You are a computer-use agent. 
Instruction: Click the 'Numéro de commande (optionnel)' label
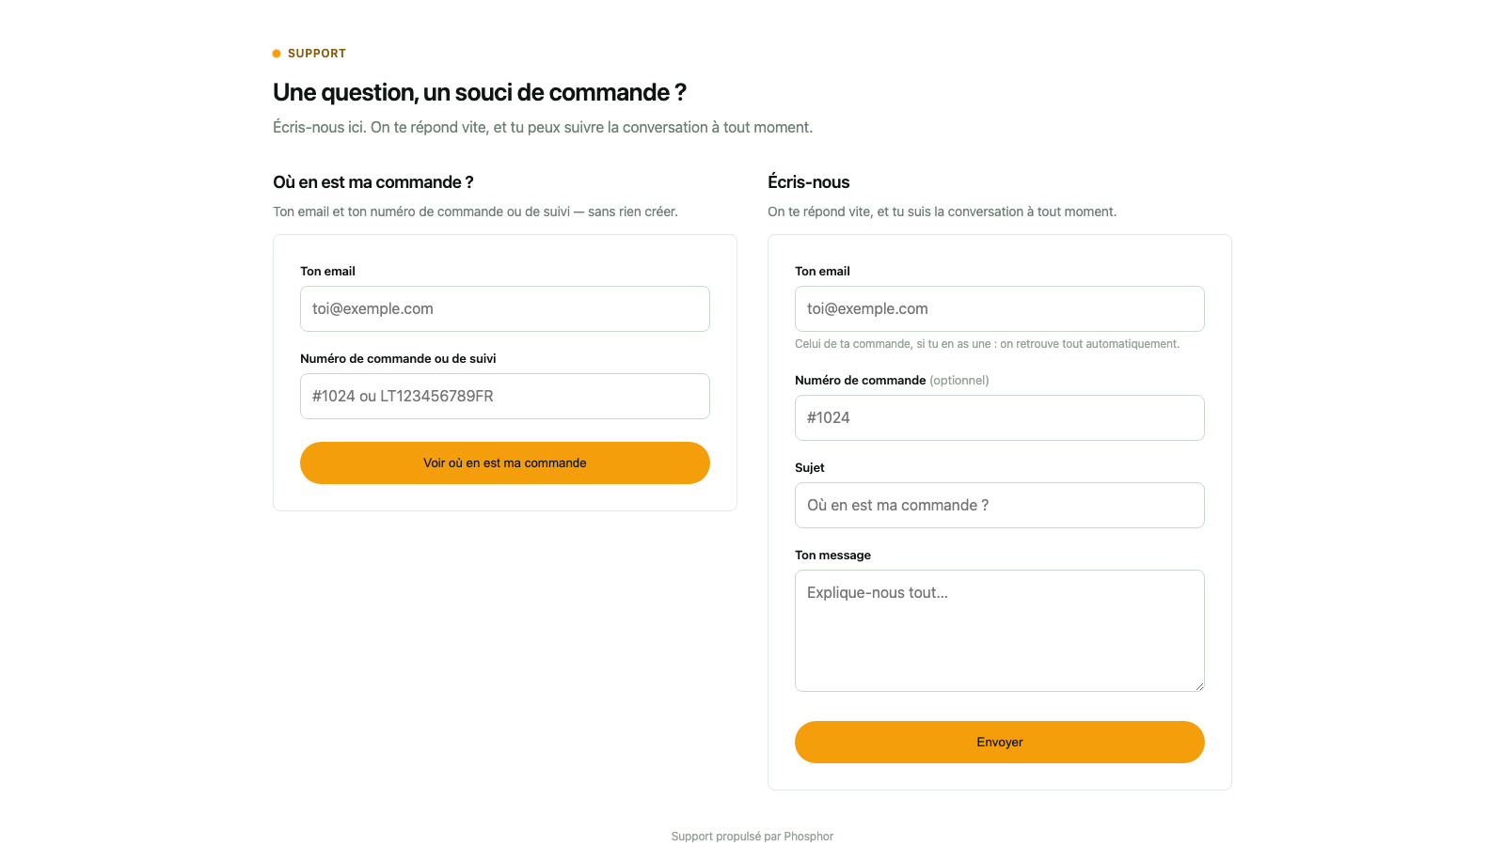[892, 381]
